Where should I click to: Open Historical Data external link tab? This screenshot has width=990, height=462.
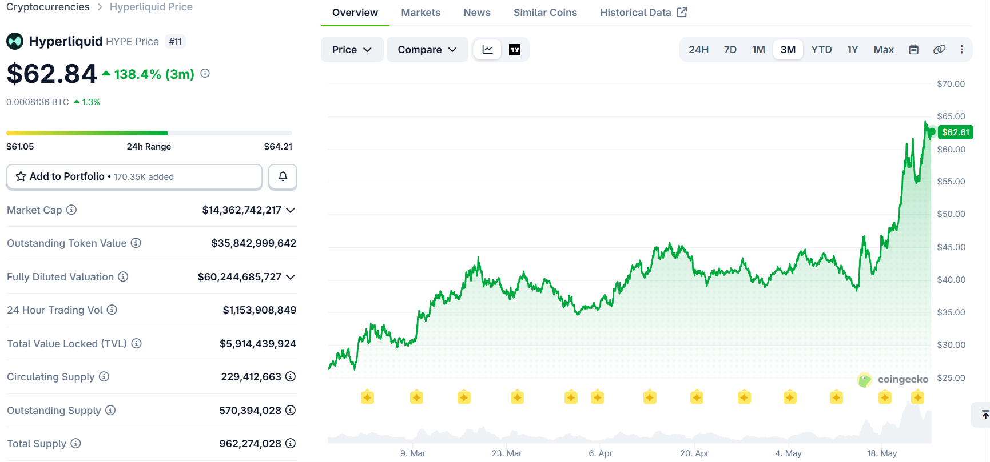tap(643, 13)
